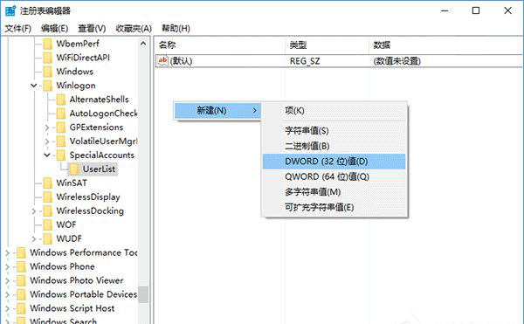Expand the WirelessDocking tree node
The width and height of the screenshot is (524, 324).
(x=34, y=211)
